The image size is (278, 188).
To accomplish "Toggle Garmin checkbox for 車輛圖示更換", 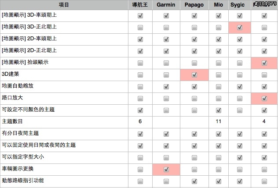I will pos(166,169).
